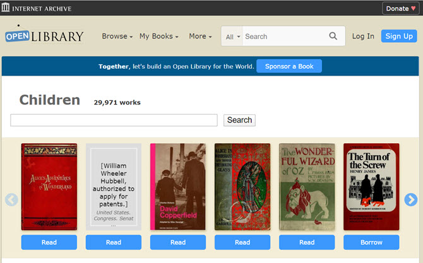This screenshot has width=423, height=263.
Task: Open William Wheeler Hubbell patents cover
Action: point(114,187)
